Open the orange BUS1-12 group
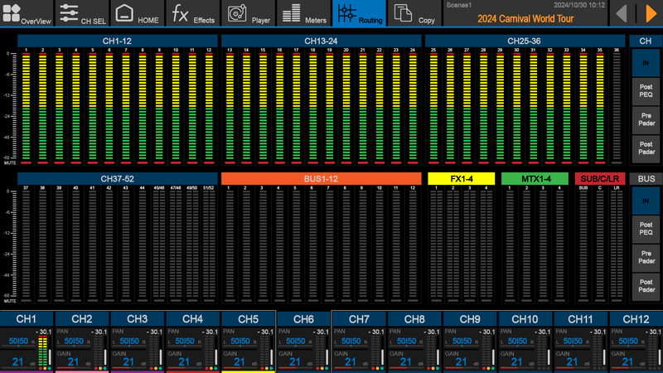This screenshot has width=663, height=373. pyautogui.click(x=321, y=179)
